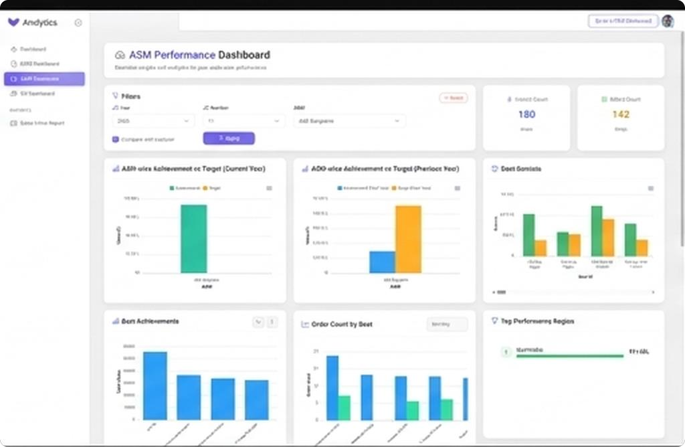Click the purple Apply button in Filters

tap(229, 139)
